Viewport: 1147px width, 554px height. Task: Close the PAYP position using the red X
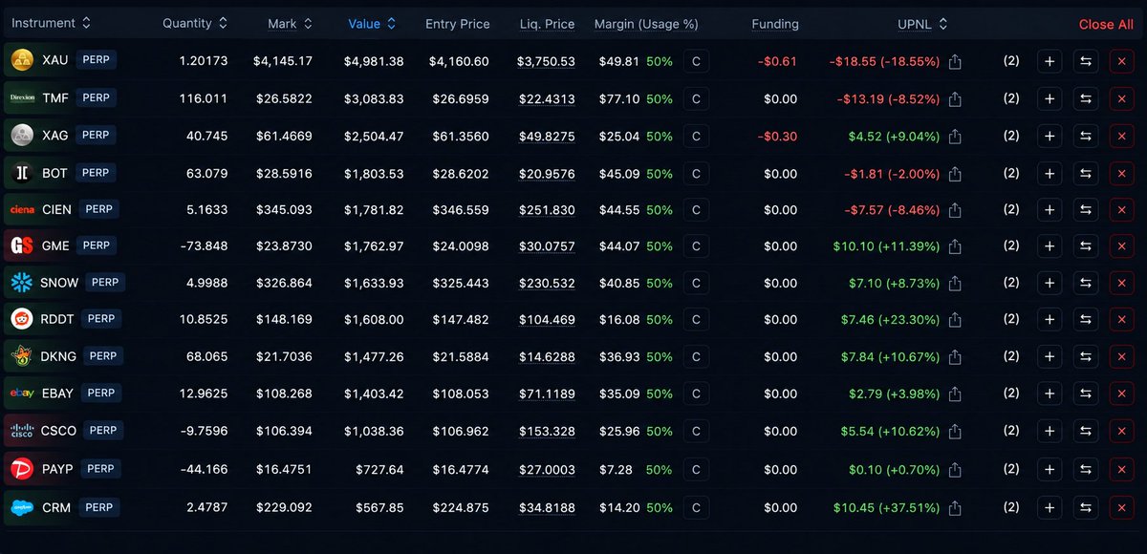pos(1122,470)
